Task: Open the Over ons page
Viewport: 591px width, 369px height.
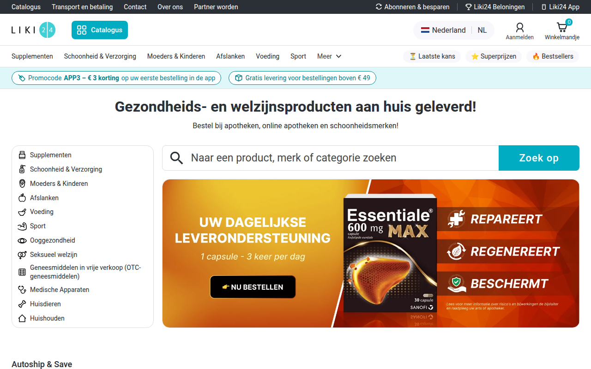Action: pos(170,7)
